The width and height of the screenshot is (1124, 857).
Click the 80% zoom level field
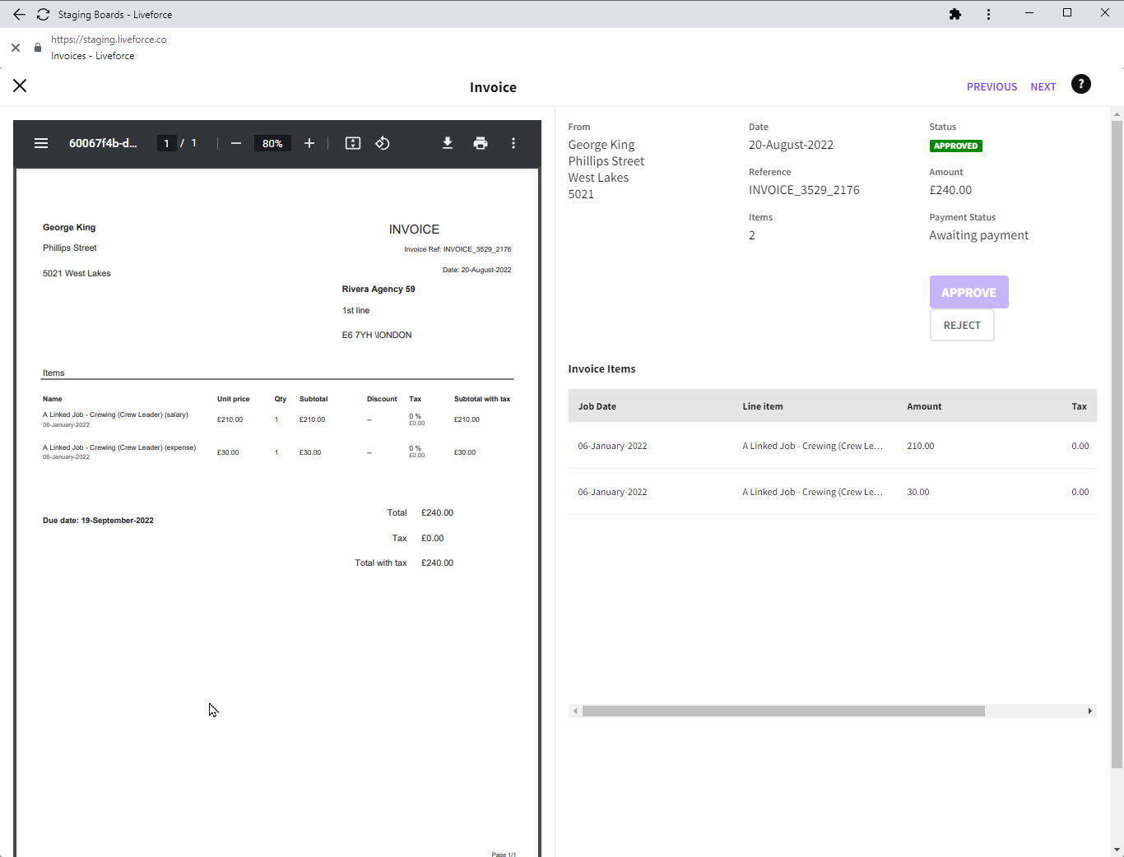[272, 143]
